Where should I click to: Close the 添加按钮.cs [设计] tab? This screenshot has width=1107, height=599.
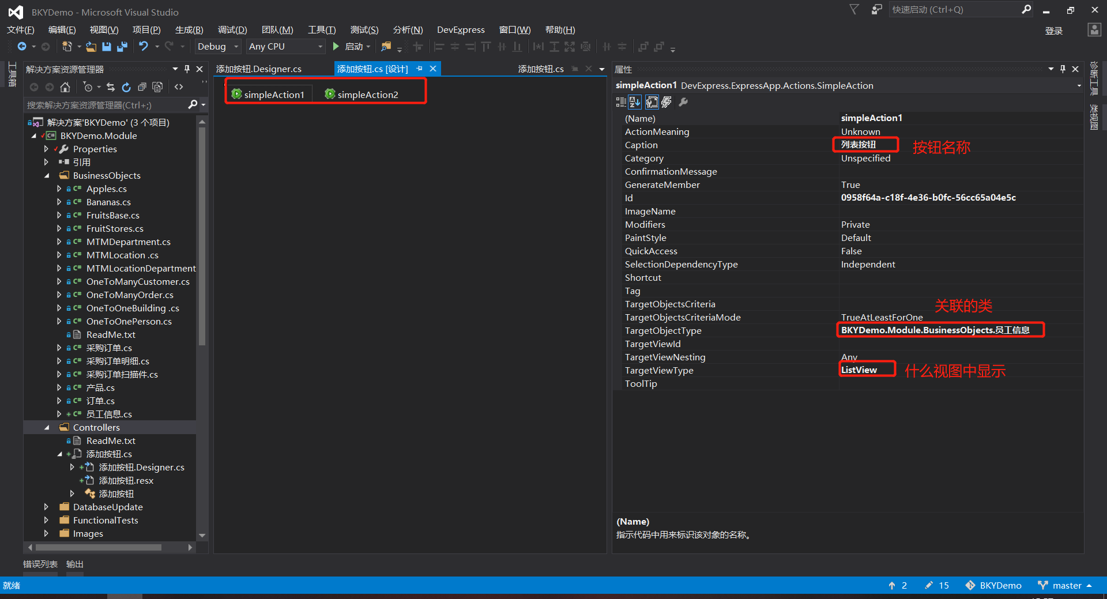(x=433, y=69)
